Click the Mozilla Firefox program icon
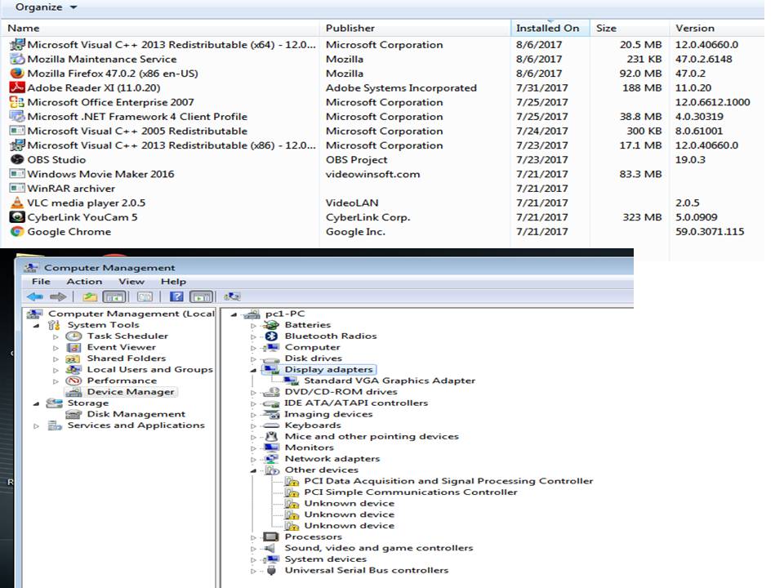Viewport: 784px width, 588px height. point(17,73)
